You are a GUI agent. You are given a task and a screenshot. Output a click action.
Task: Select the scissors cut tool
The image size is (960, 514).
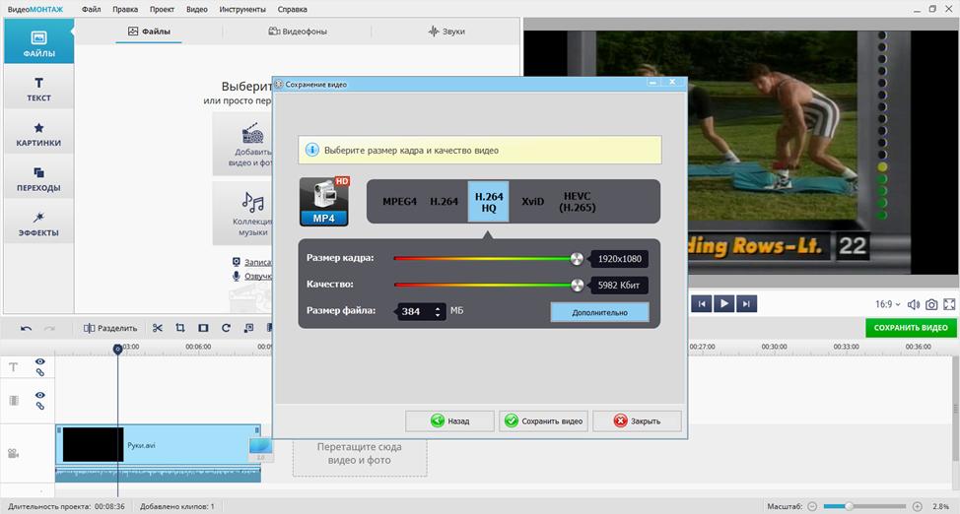click(x=158, y=328)
